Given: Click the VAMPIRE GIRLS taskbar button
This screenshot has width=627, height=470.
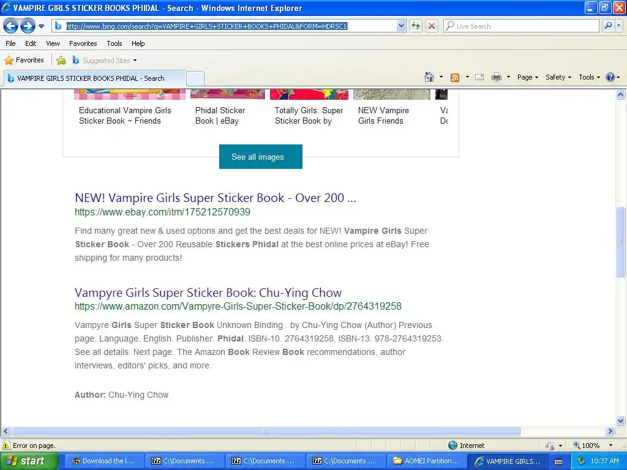Looking at the screenshot, I should (508, 461).
